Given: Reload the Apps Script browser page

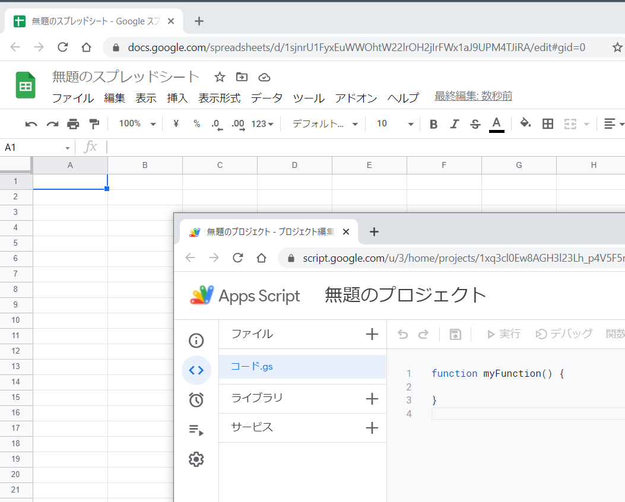Looking at the screenshot, I should coord(237,258).
